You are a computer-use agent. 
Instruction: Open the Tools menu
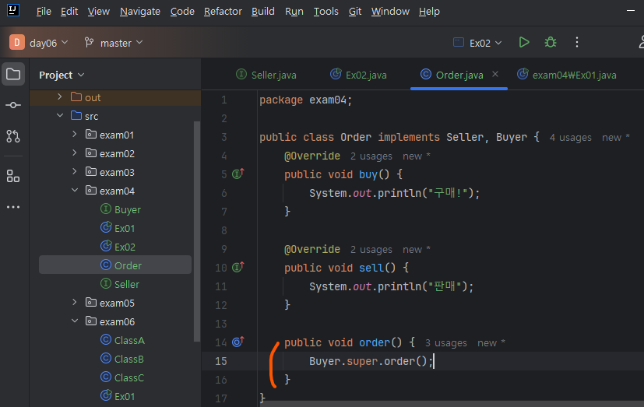coord(326,12)
